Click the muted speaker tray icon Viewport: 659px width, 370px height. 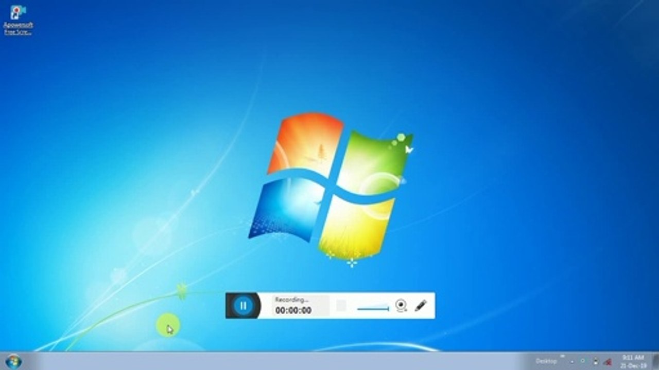tap(608, 361)
